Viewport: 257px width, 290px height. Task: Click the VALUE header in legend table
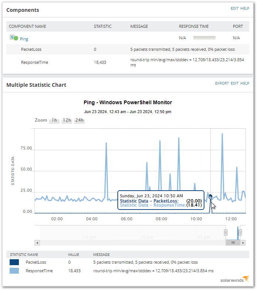click(x=73, y=255)
